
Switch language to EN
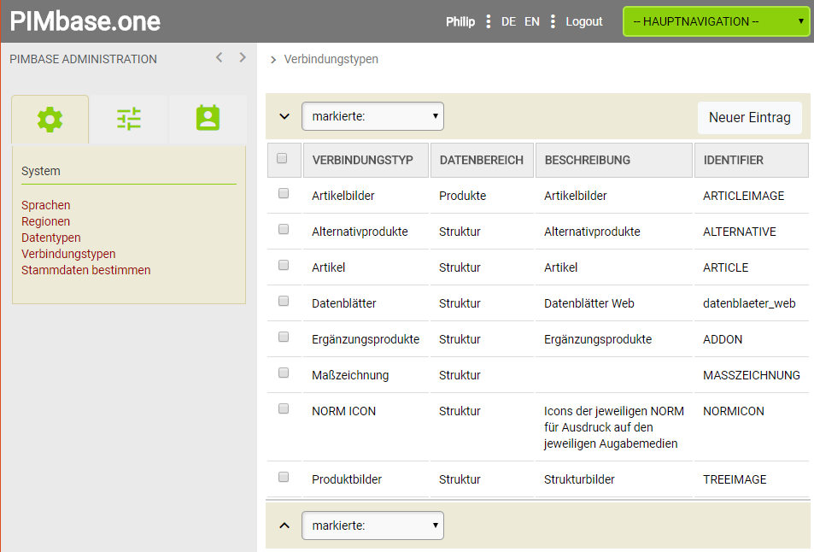(x=531, y=21)
